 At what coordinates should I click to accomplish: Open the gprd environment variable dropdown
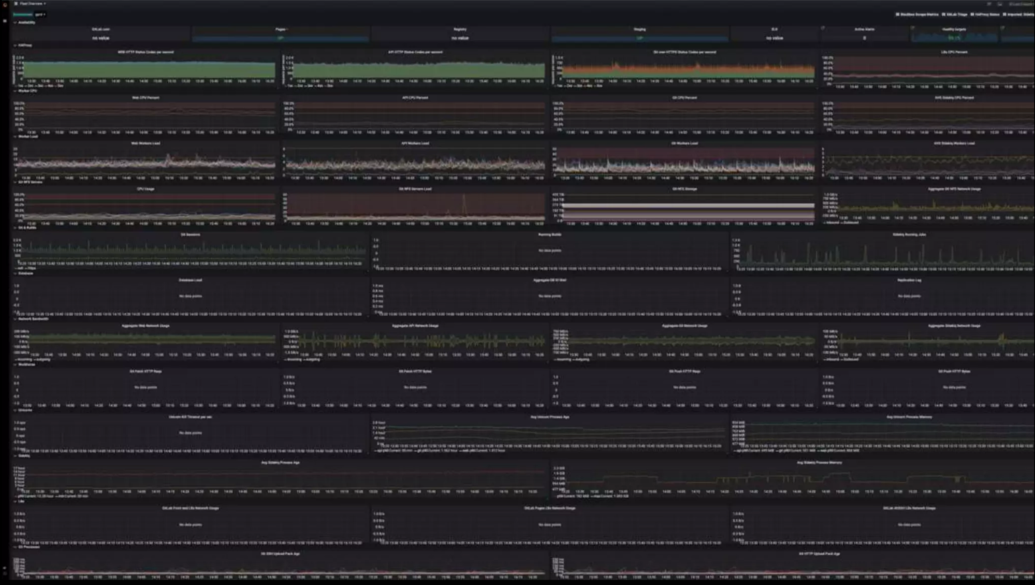(x=40, y=14)
